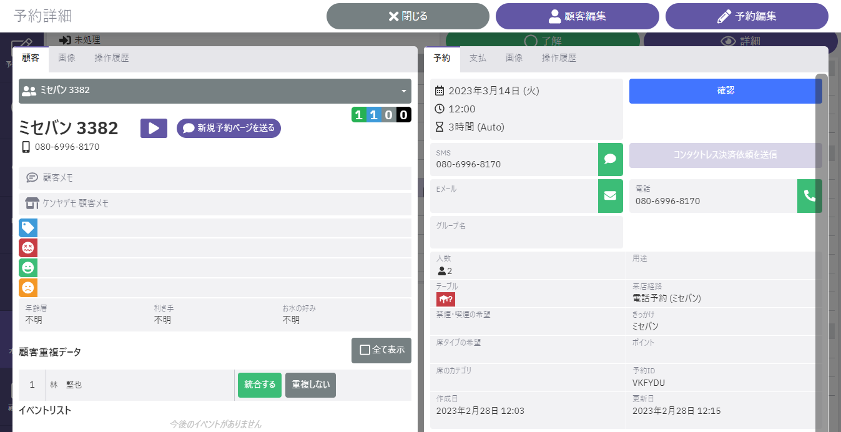Click the 更新日 2023年2月28日 12:15 value
841x432 pixels.
pos(676,411)
